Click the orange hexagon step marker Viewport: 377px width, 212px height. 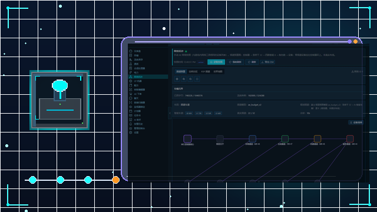pyautogui.click(x=115, y=180)
